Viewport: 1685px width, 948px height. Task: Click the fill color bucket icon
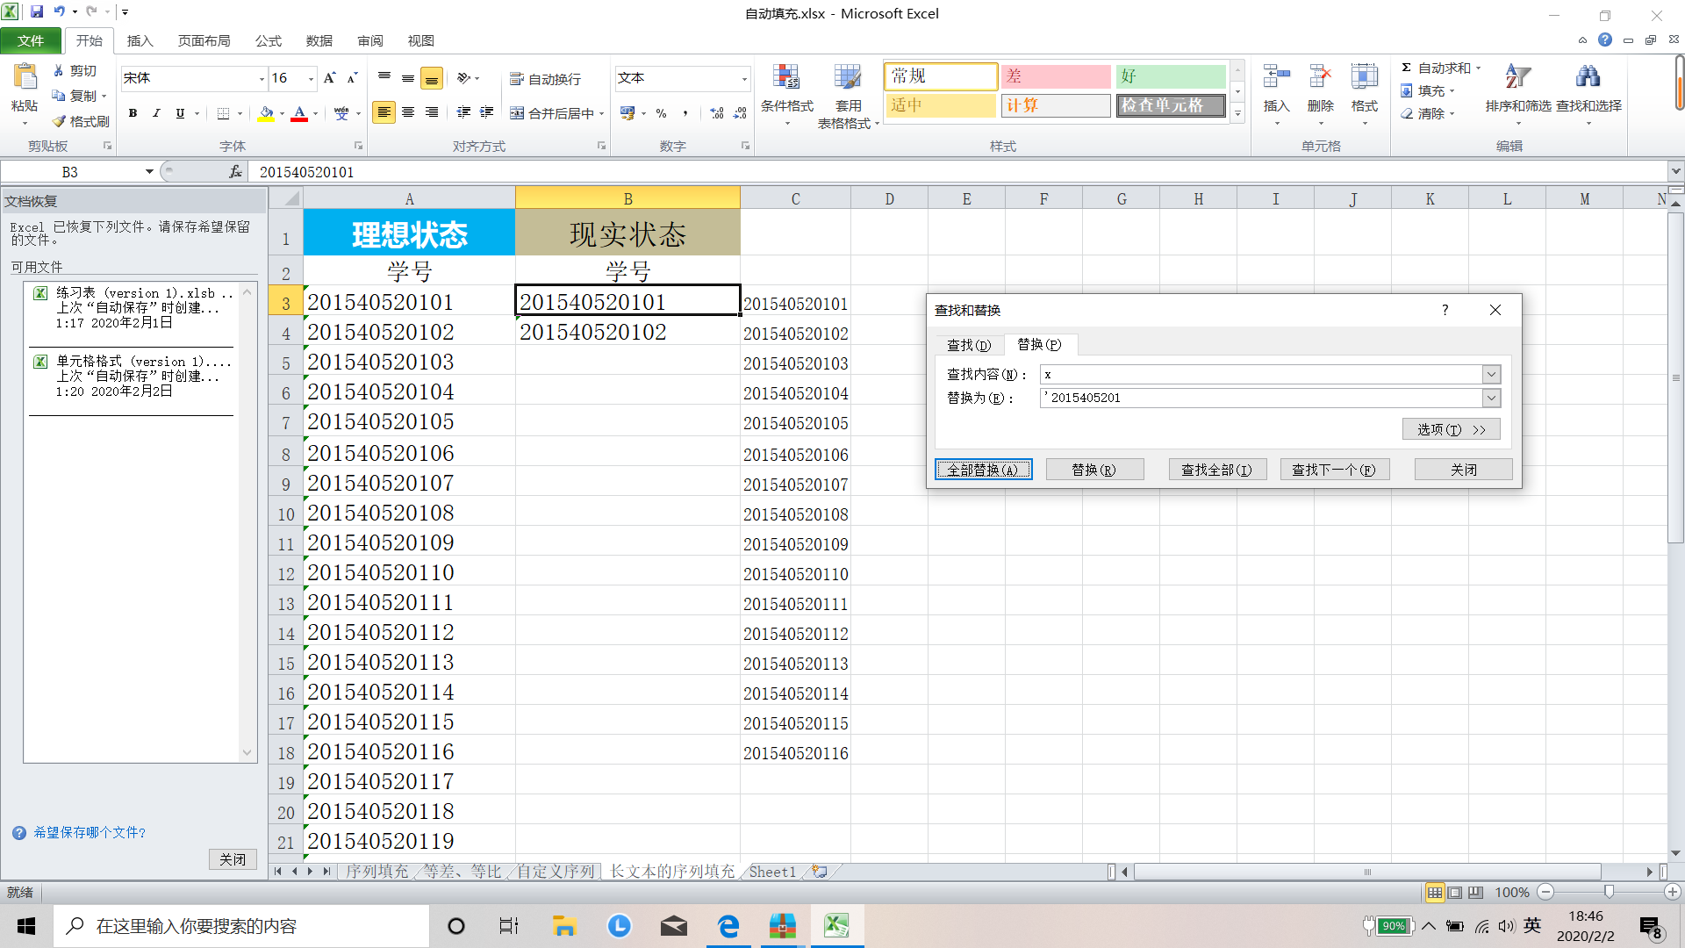(266, 113)
